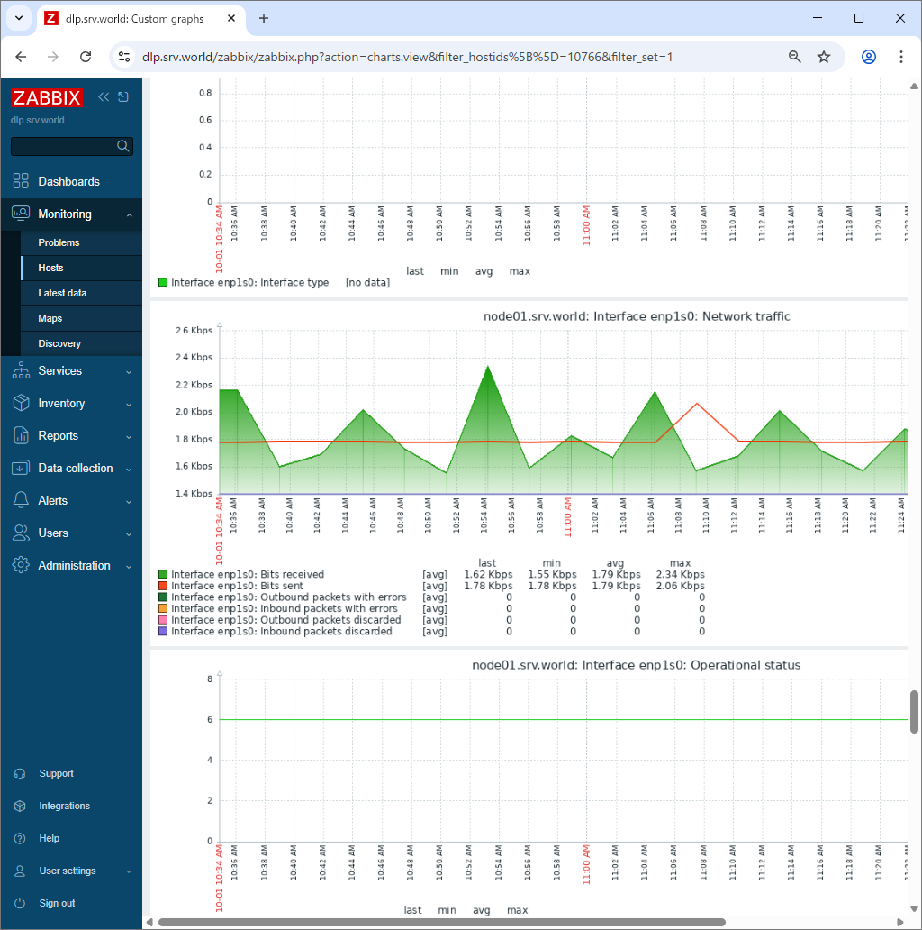The height and width of the screenshot is (930, 922).
Task: Collapse the sidebar with double-chevron icon
Action: (x=104, y=97)
